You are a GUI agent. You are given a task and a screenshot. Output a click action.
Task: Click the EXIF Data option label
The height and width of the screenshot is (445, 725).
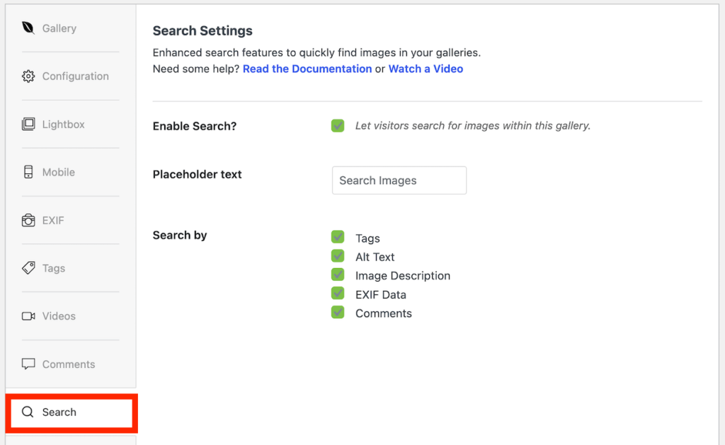point(380,295)
